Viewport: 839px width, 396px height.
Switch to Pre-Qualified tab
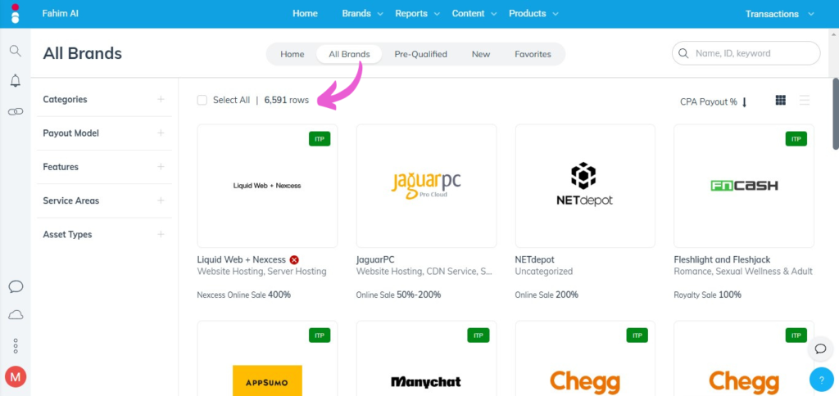point(420,54)
